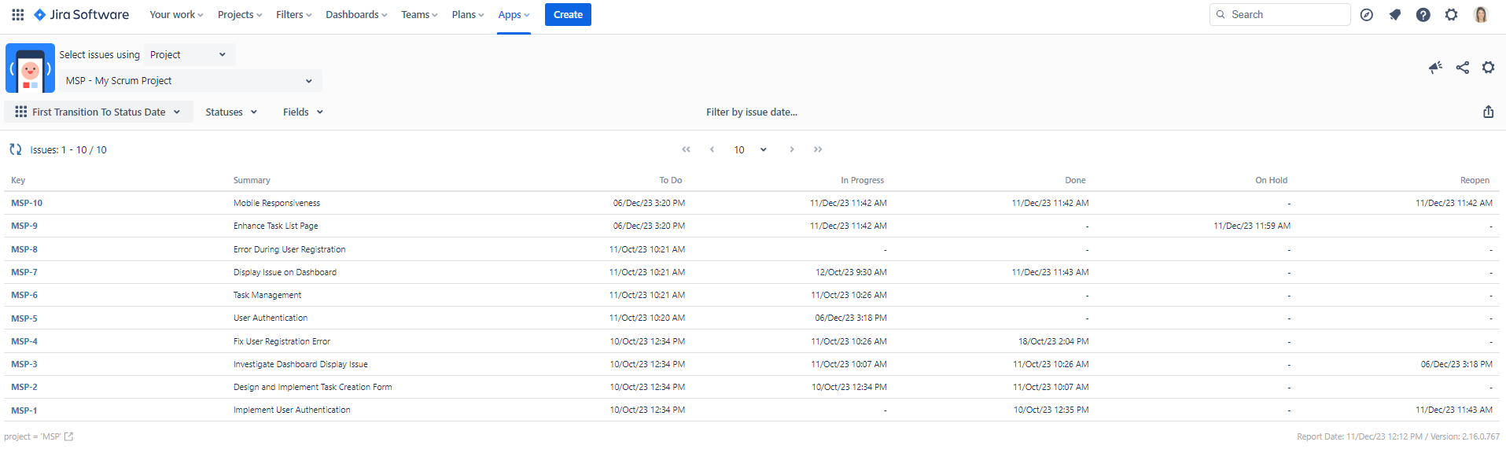Open the app settings gear below the header
Image resolution: width=1506 pixels, height=449 pixels.
tap(1488, 68)
